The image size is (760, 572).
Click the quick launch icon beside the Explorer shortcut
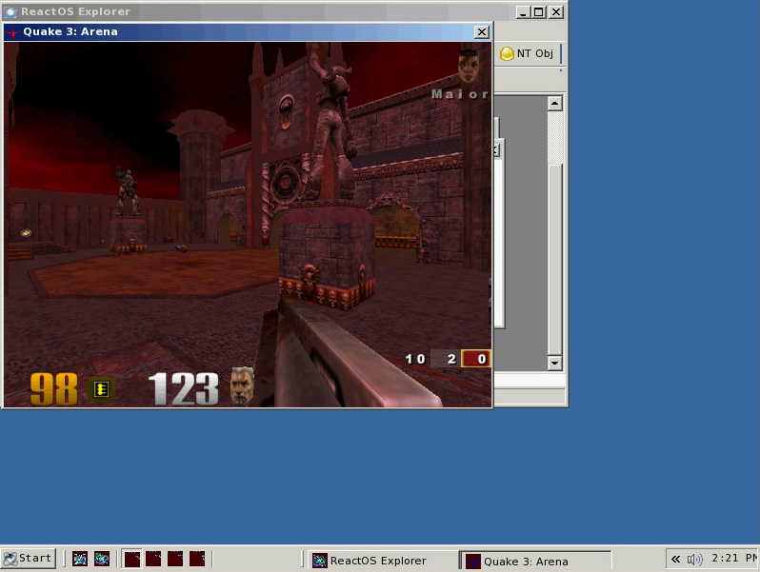click(101, 559)
